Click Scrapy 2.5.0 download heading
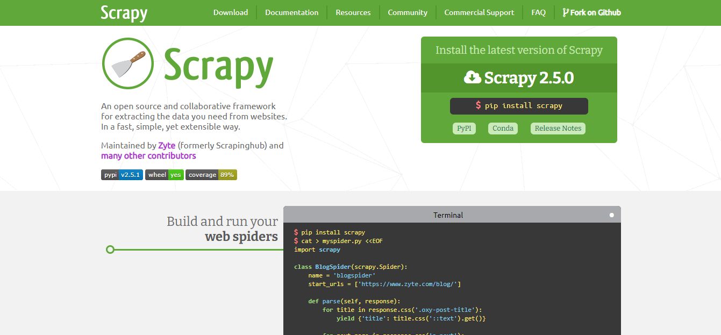Image resolution: width=721 pixels, height=335 pixels. pyautogui.click(x=519, y=78)
